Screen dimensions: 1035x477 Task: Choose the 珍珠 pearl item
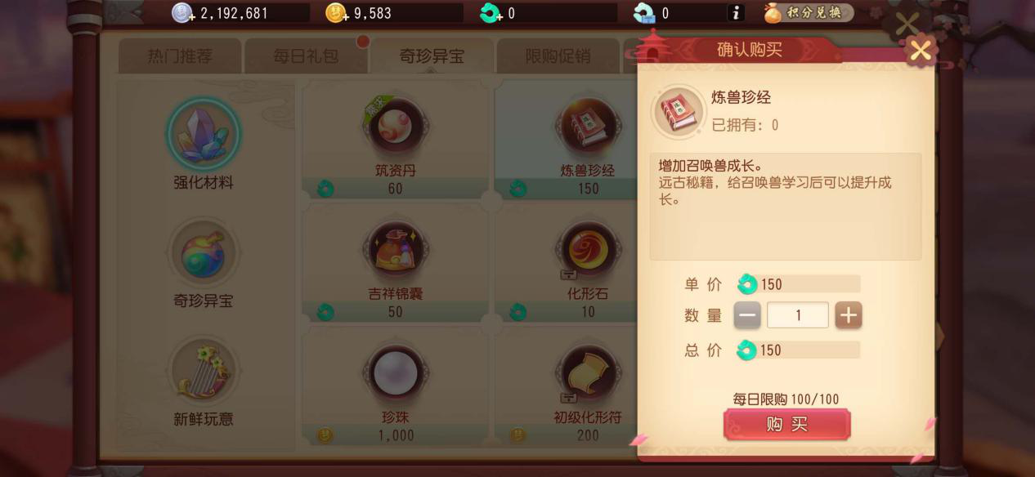coord(396,374)
